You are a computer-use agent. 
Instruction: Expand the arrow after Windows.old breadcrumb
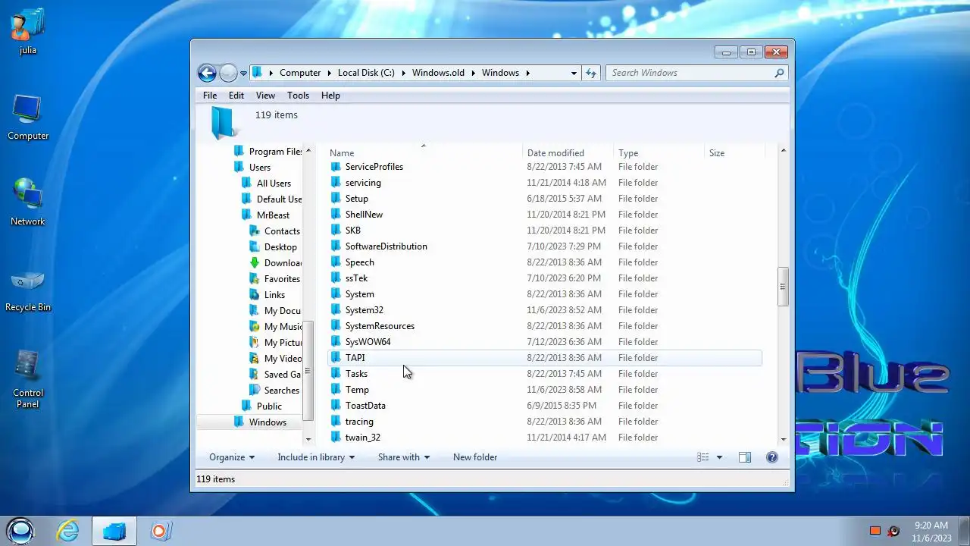click(x=474, y=73)
